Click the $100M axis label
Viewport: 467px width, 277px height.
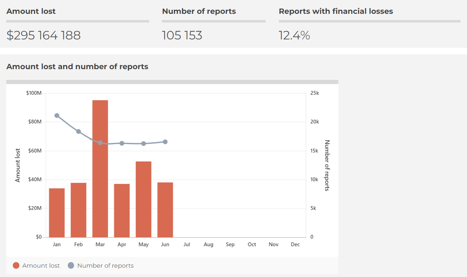pyautogui.click(x=34, y=92)
